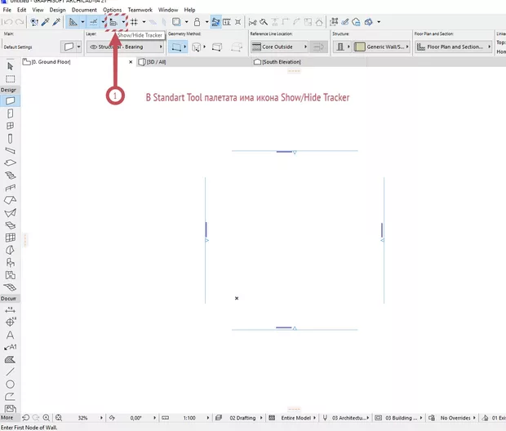The image size is (506, 431).
Task: Select the Arrow tool in toolbox
Action: click(x=10, y=66)
